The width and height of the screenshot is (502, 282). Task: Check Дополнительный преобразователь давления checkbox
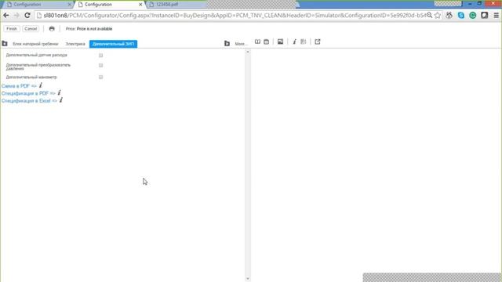[x=101, y=65]
